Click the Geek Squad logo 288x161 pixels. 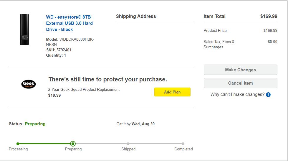point(29,84)
